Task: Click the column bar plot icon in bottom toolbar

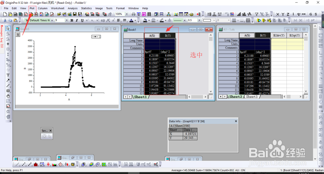Action: (x=36, y=164)
